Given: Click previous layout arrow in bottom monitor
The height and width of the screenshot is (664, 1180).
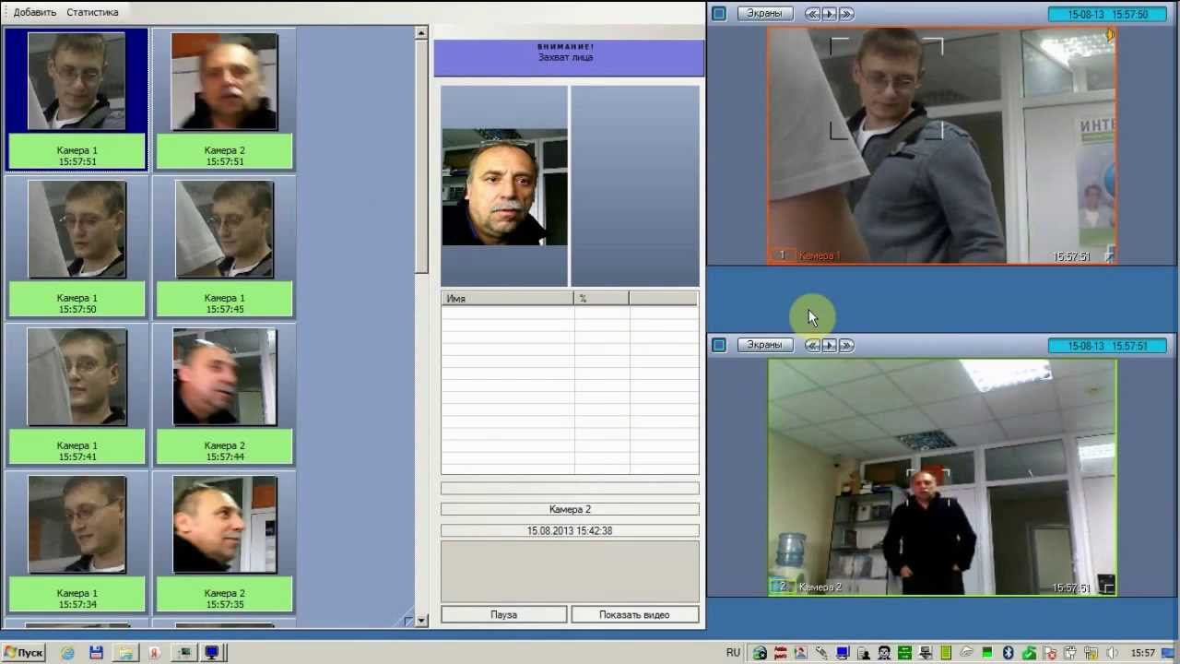Looking at the screenshot, I should tap(812, 345).
